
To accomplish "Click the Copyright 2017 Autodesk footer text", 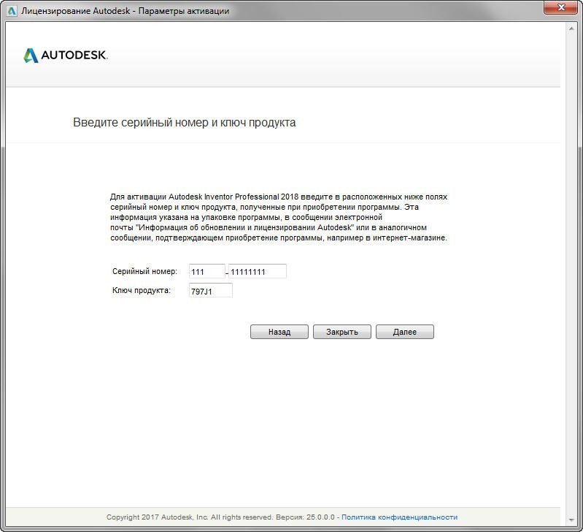I will coord(220,517).
